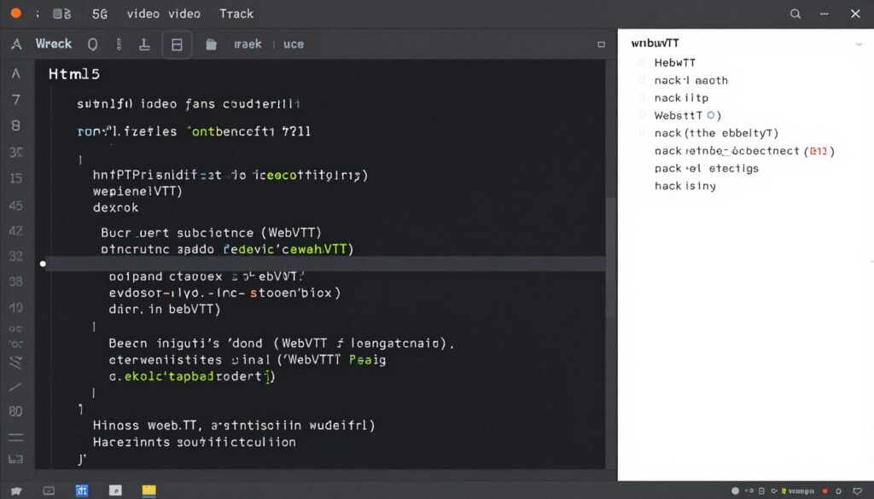Click the red badge in nack retnbe row
Viewport: 874px width, 499px height.
[819, 151]
